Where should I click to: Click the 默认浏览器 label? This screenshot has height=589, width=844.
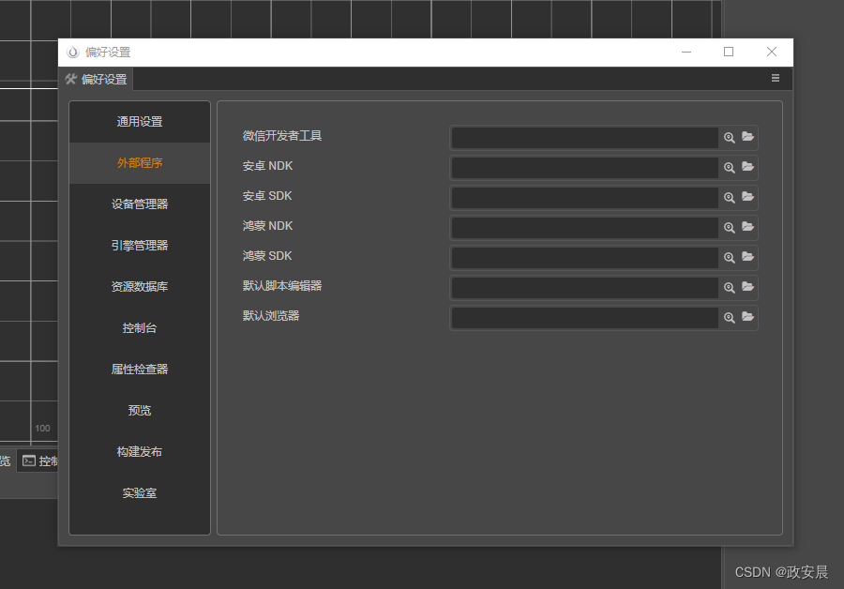[271, 315]
